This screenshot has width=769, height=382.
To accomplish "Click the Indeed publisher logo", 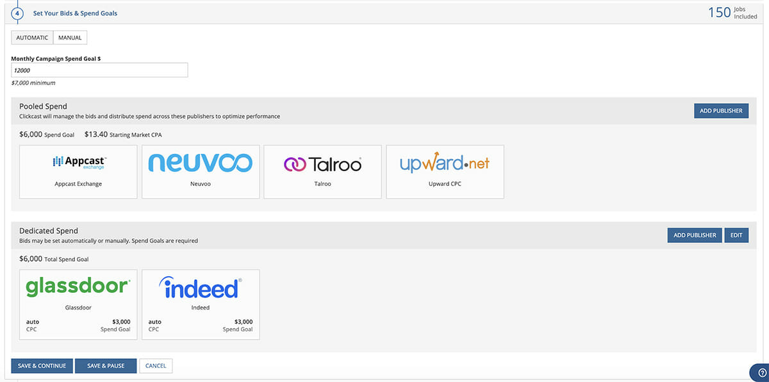I will [201, 288].
